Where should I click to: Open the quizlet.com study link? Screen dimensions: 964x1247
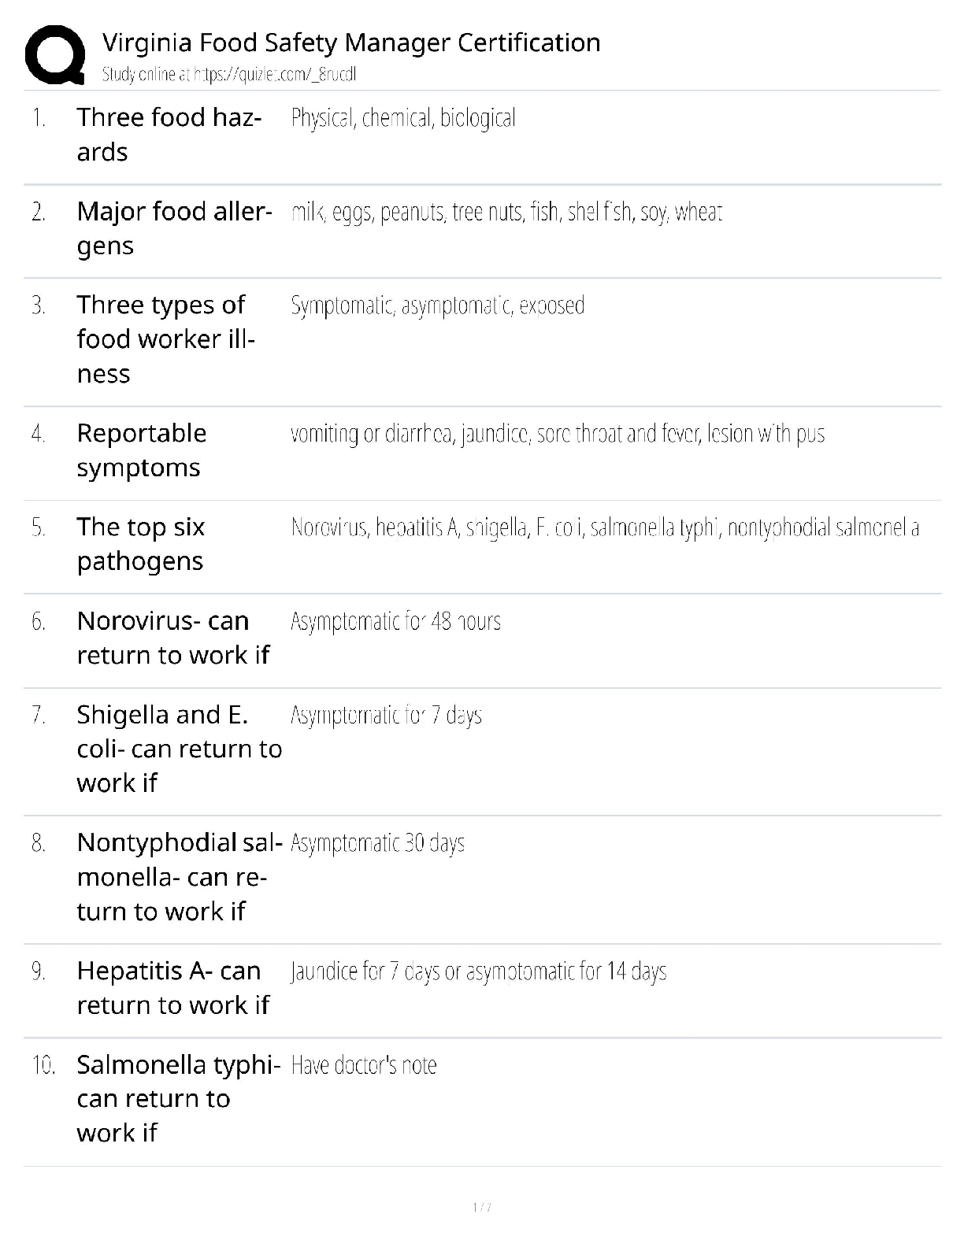(229, 75)
